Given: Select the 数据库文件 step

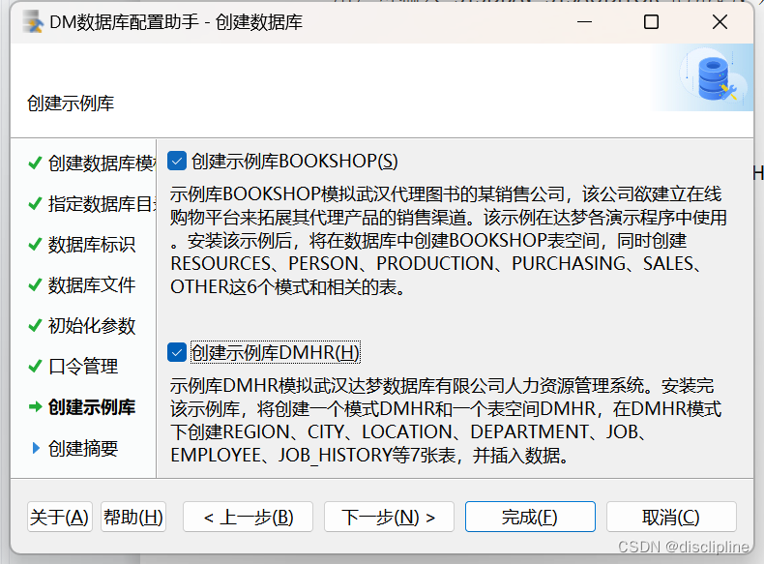Looking at the screenshot, I should click(x=92, y=285).
